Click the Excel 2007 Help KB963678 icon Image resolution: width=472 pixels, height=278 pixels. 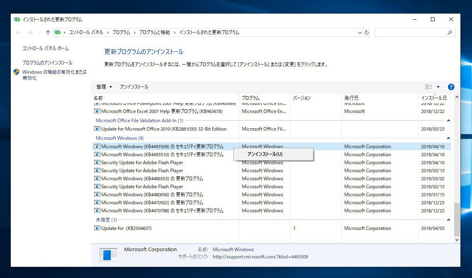pyautogui.click(x=97, y=111)
